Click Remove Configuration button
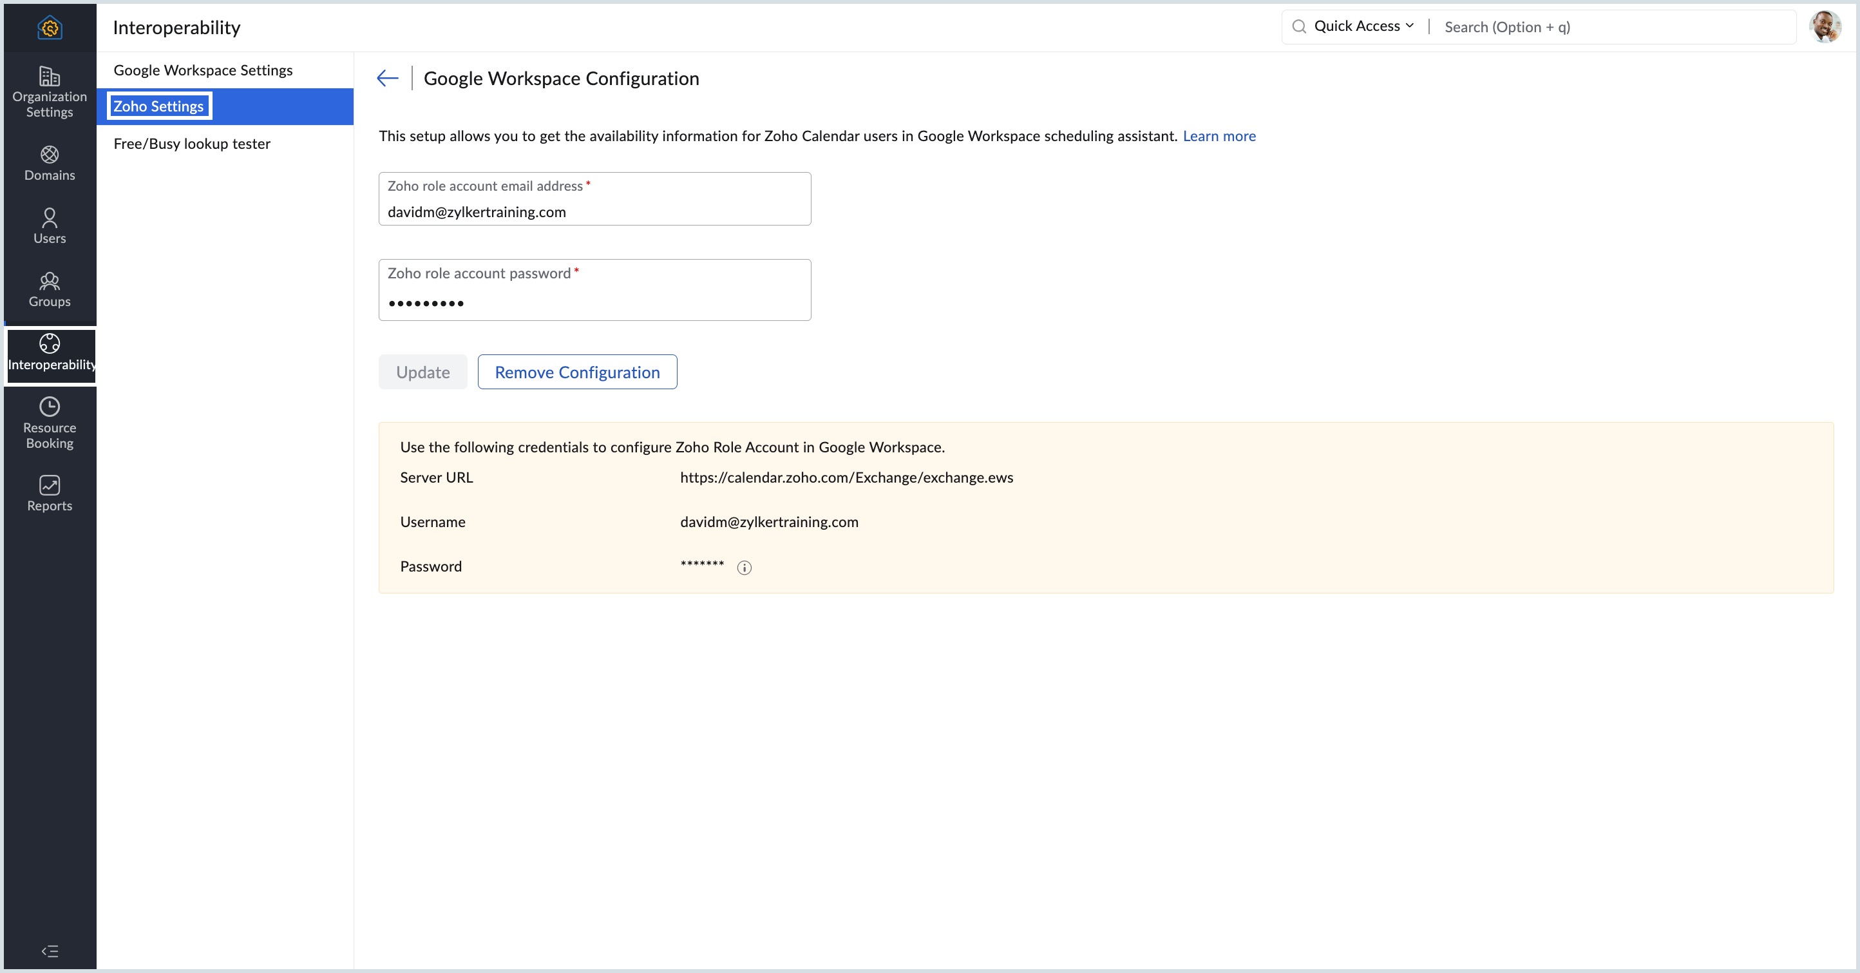 pyautogui.click(x=578, y=372)
